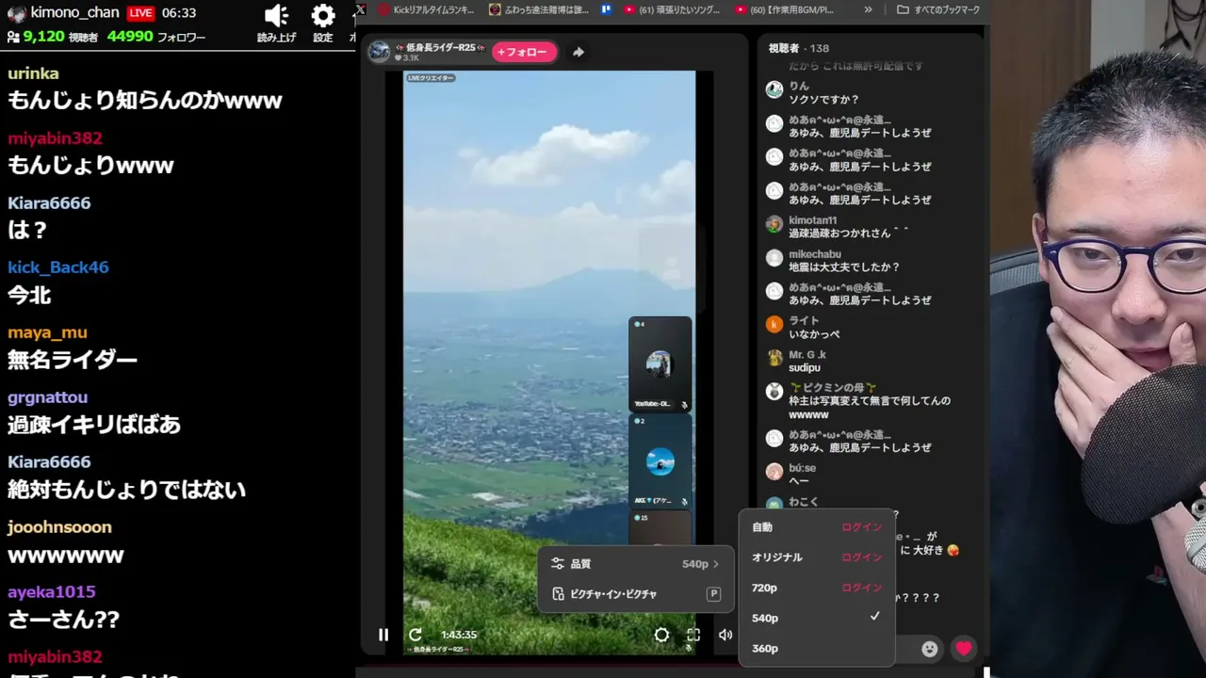Image resolution: width=1206 pixels, height=678 pixels.
Task: Click LIVE badge beside kimono_chan
Action: (140, 13)
